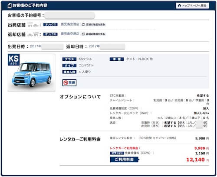
Task: Click the document icon in the page header
Action: 10,6
